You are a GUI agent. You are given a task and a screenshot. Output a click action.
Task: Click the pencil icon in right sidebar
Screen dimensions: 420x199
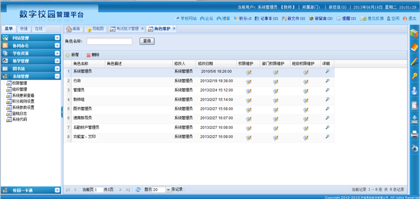coord(414,62)
